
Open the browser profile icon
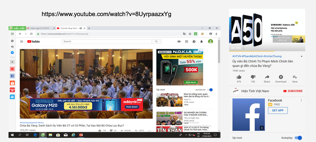click(x=210, y=34)
